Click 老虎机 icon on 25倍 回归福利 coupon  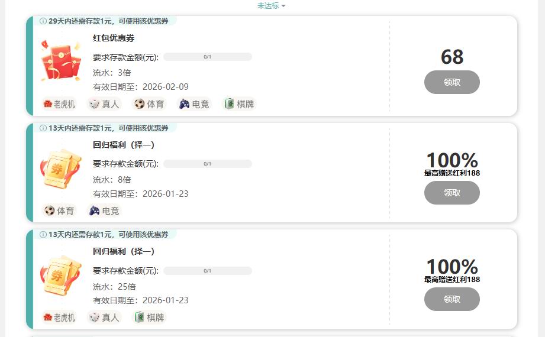pos(48,317)
